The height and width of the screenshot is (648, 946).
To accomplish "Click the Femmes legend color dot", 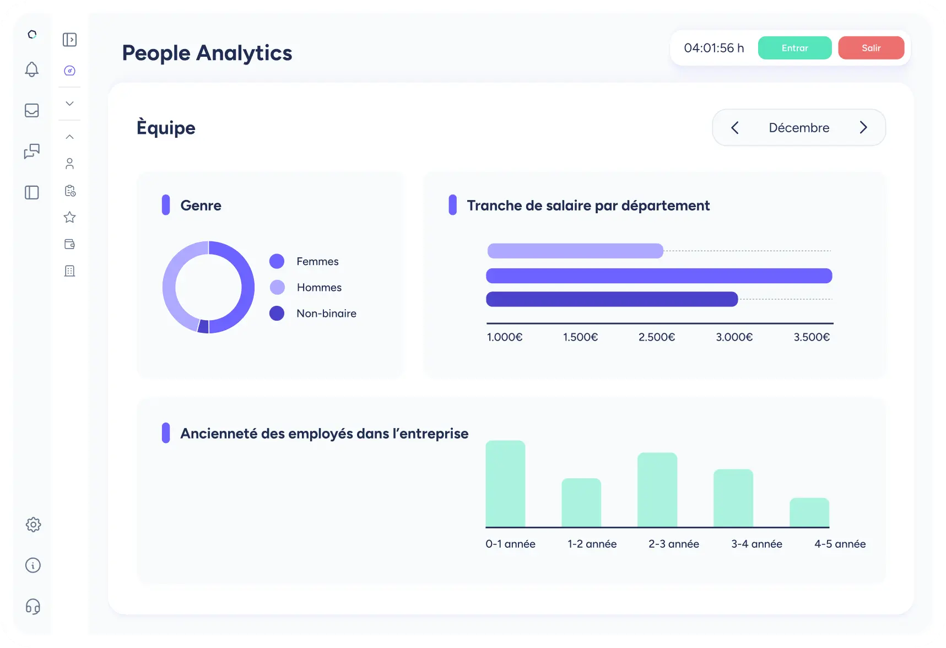I will 277,261.
